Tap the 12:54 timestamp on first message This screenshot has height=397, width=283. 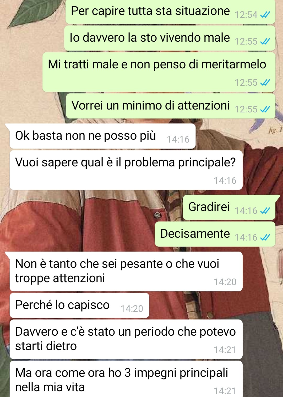[246, 15]
